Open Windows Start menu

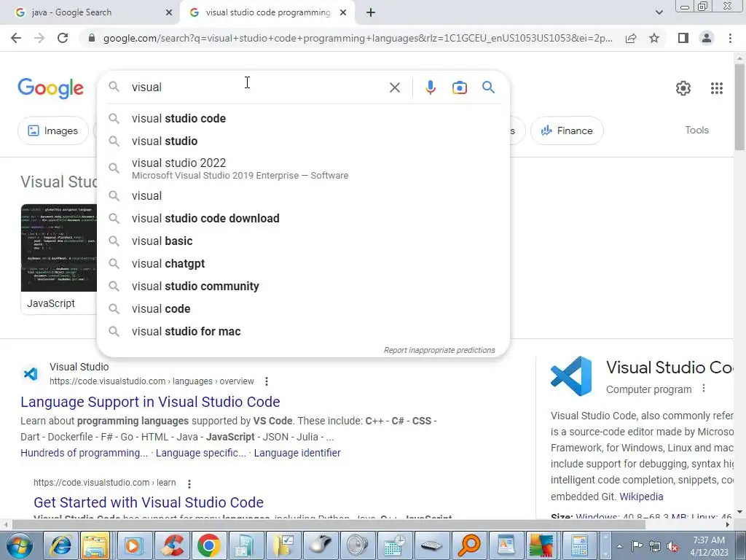[19, 545]
